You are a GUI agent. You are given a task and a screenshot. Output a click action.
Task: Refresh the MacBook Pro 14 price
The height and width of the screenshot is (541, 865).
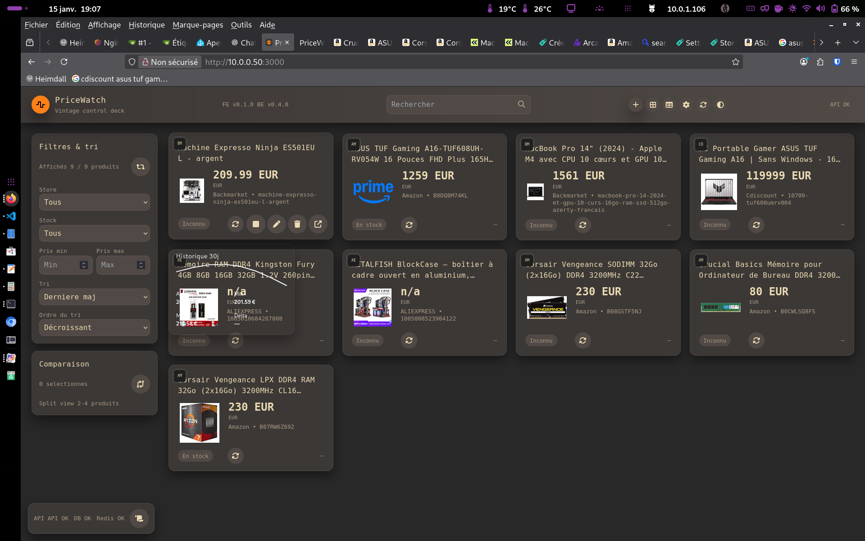point(582,225)
